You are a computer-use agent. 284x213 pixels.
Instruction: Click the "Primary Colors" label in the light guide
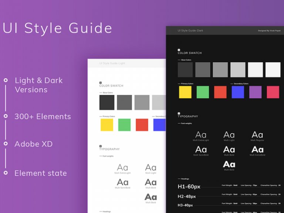click(x=109, y=116)
